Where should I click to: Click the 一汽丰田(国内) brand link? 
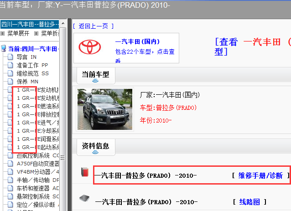[137, 41]
